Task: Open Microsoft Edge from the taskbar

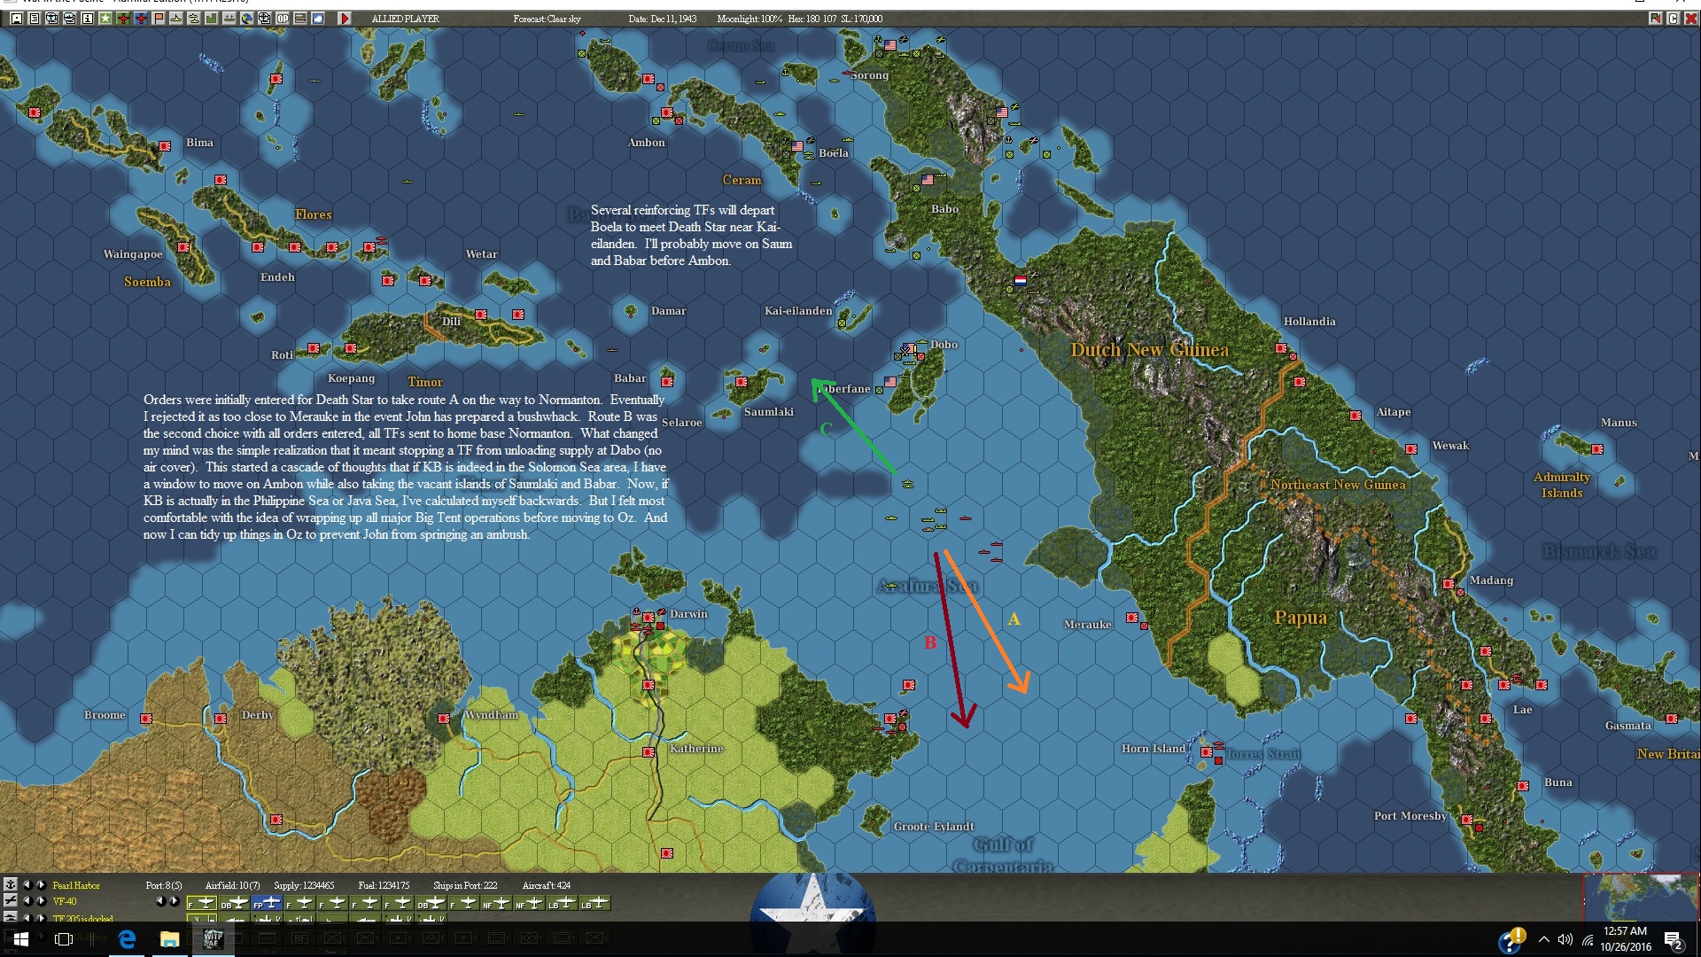Action: (127, 939)
